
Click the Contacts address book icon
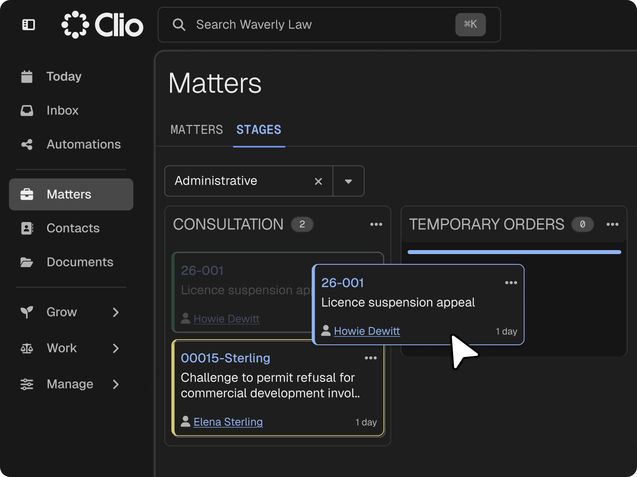(27, 228)
